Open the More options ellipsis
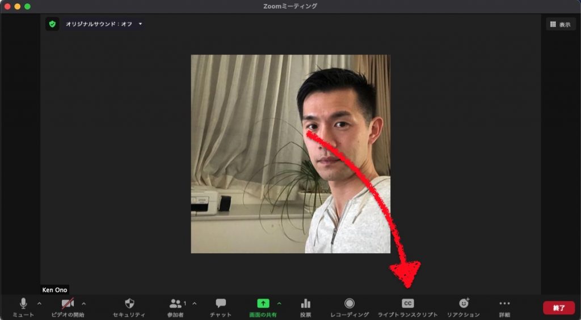581x320 pixels. click(x=504, y=304)
